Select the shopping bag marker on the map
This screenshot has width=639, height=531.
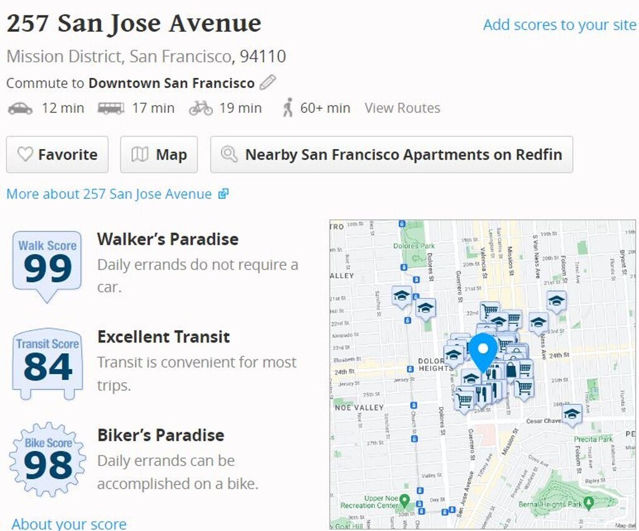512,369
